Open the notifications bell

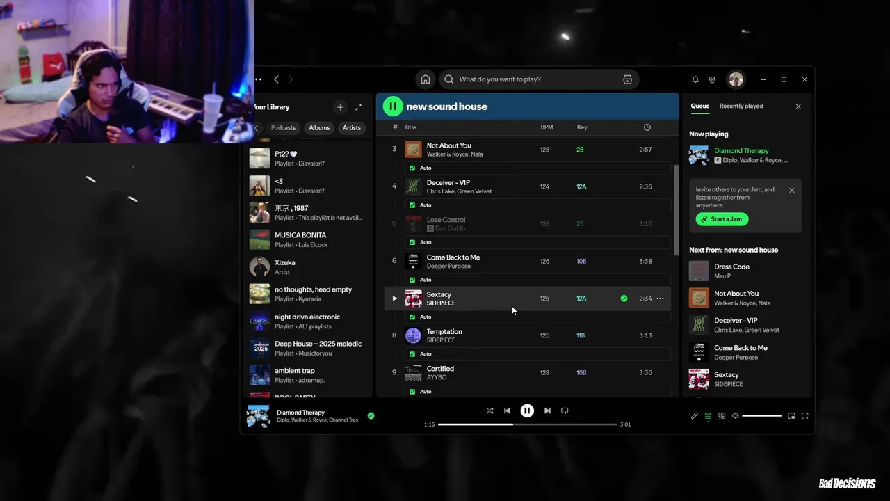(x=695, y=79)
